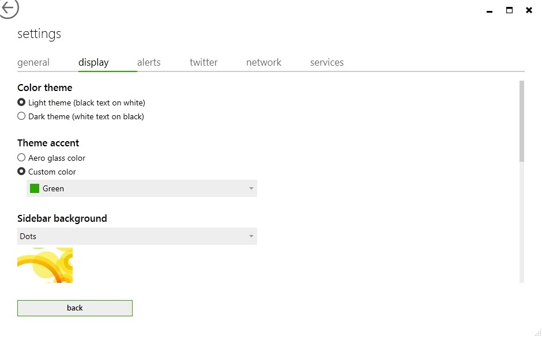Select the Dark theme radio button
The image size is (542, 337).
[21, 116]
